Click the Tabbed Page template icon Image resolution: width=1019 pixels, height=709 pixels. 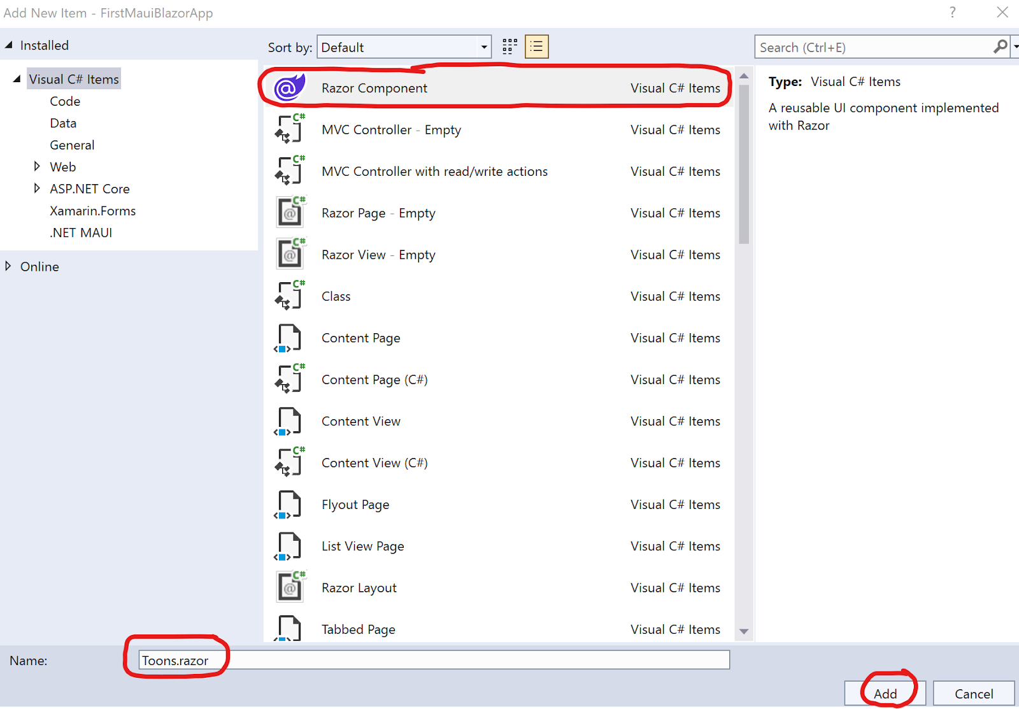coord(288,627)
